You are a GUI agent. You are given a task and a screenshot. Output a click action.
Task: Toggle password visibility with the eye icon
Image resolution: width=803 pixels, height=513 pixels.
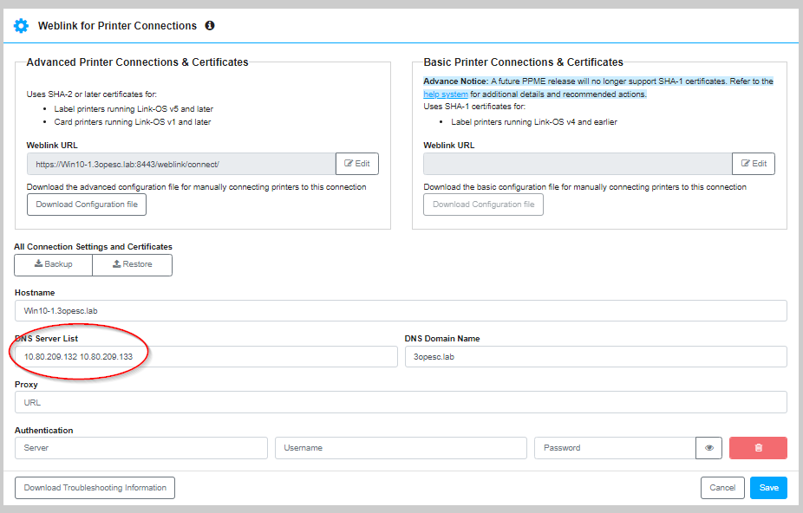(x=708, y=447)
